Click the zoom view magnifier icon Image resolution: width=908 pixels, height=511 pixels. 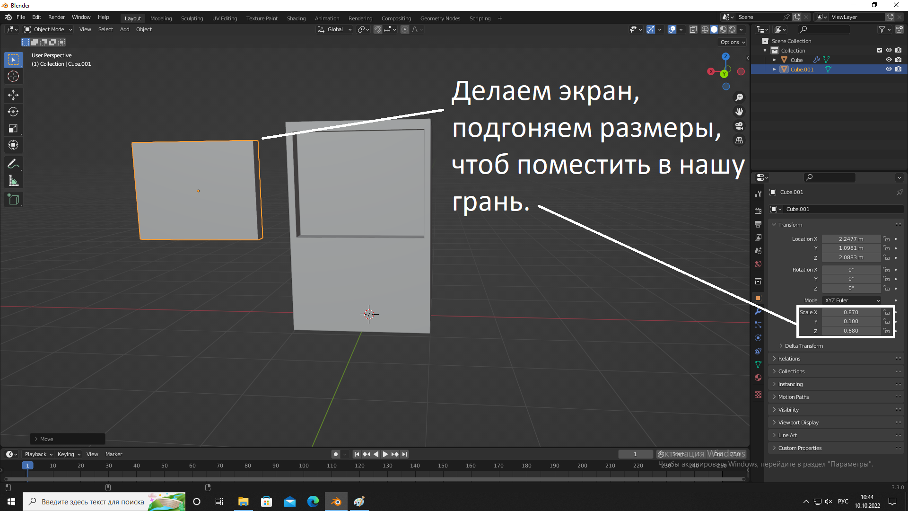(739, 97)
